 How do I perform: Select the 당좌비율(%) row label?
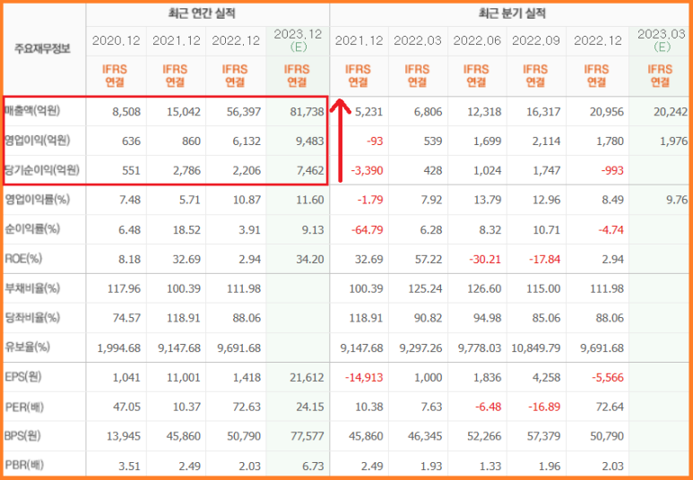tap(31, 318)
